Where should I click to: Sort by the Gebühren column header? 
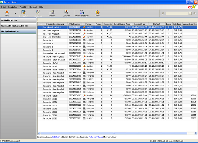coord(177,24)
